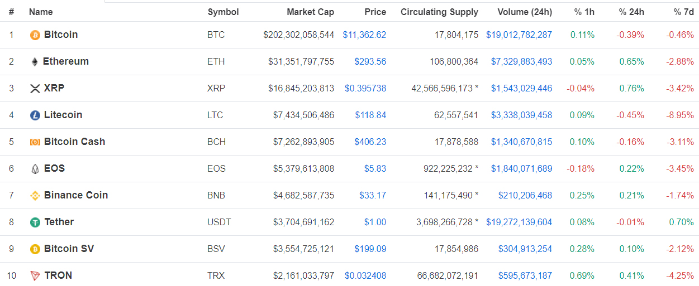Click TRON price $0.032408

(x=365, y=275)
